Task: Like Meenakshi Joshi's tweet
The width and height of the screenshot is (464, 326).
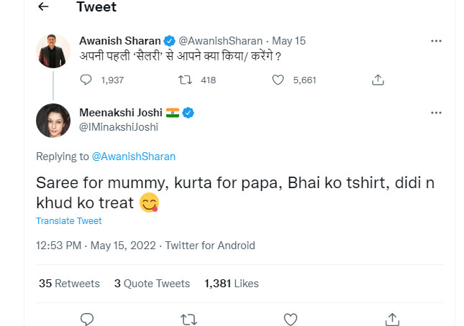Action: (x=291, y=318)
